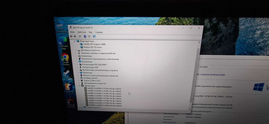Image resolution: width=269 pixels, height=124 pixels.
Task: Open the Файл menu
Action: pyautogui.click(x=73, y=32)
